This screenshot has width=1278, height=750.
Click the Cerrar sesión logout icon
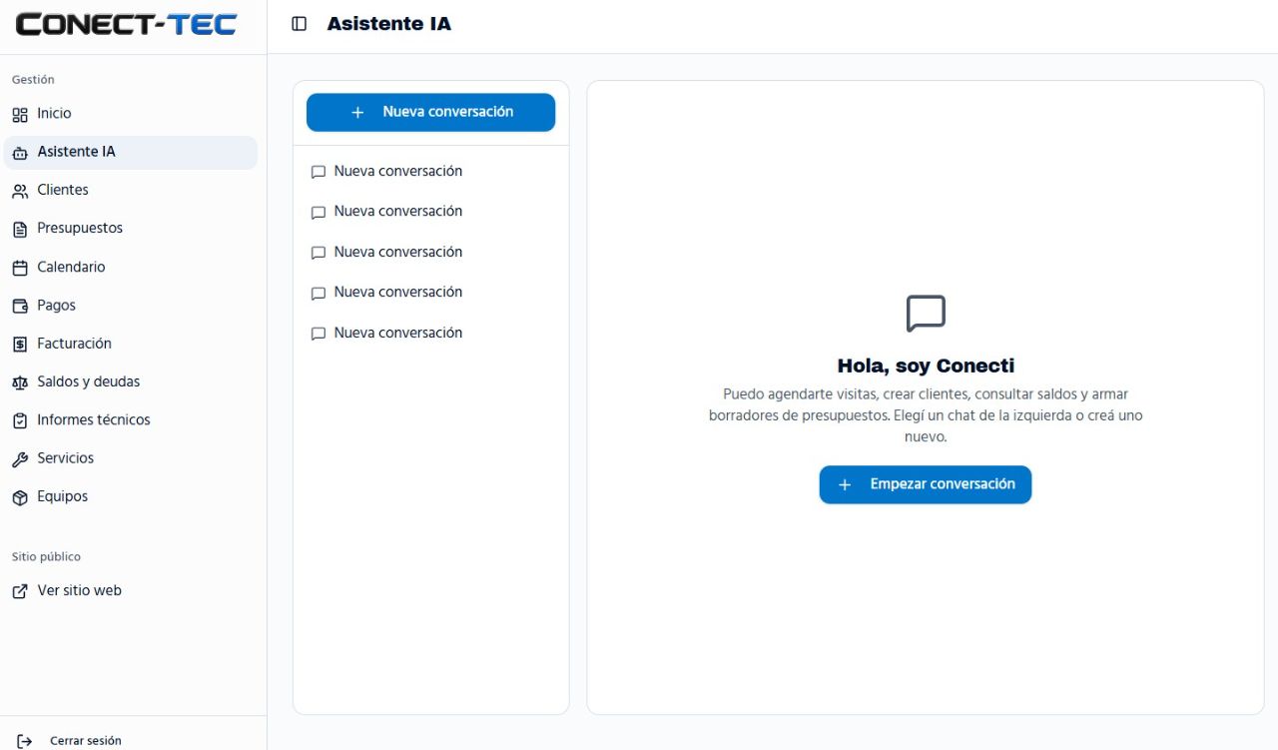click(25, 741)
